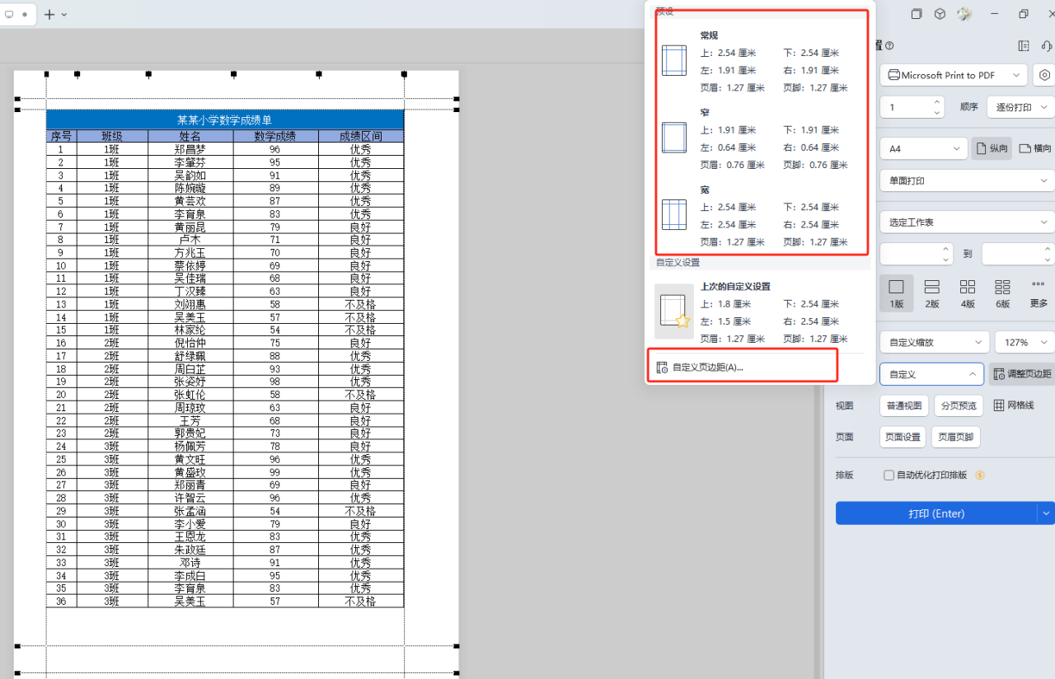
Task: Click the custom margins gear-page icon
Action: click(x=662, y=368)
